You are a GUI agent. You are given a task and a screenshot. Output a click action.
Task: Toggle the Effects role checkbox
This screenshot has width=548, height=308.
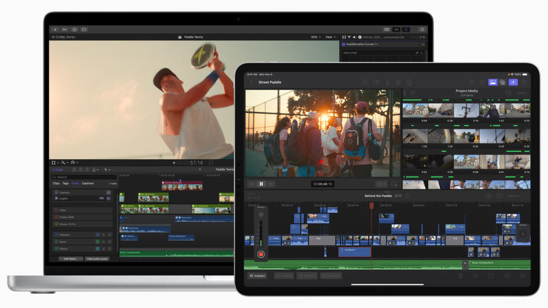[x=57, y=249]
